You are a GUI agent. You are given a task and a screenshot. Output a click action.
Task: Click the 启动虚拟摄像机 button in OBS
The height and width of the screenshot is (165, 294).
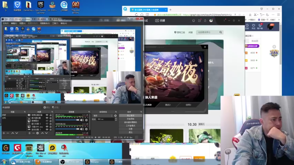coord(130,122)
